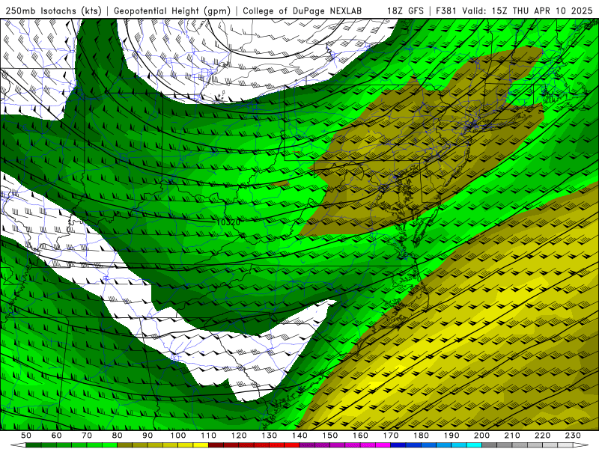Click the bright yellow swatch under 110
The height and width of the screenshot is (449, 599).
(201, 445)
